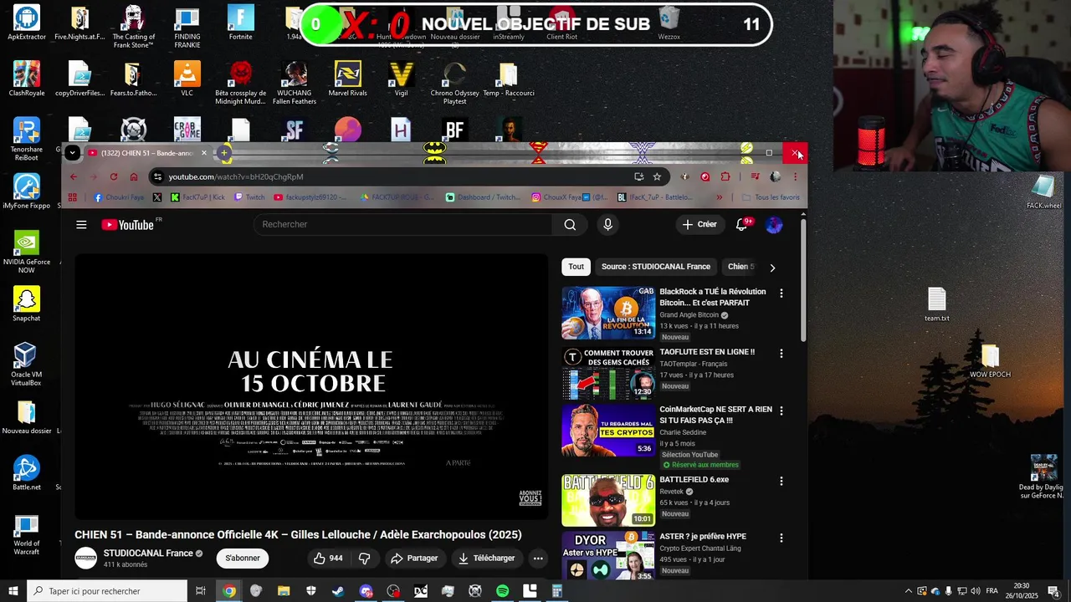
Task: Open the Vigil desktop shortcut
Action: pos(402,79)
